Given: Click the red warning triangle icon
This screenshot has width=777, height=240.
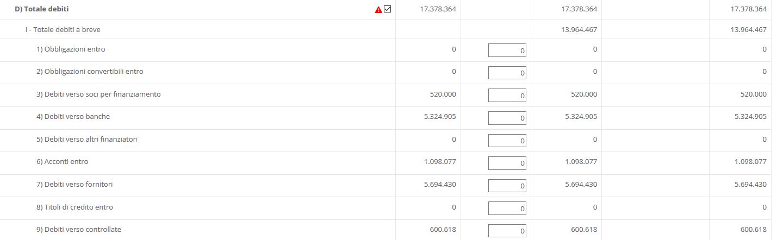Looking at the screenshot, I should coord(378,10).
